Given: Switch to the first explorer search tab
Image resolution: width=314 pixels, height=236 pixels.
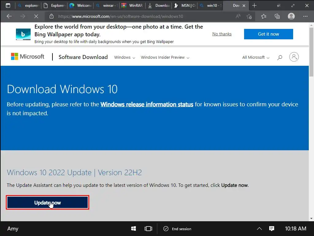Looking at the screenshot, I should tap(28, 6).
